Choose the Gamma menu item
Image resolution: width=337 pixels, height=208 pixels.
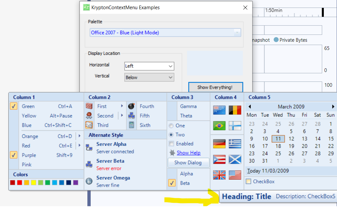click(x=189, y=106)
